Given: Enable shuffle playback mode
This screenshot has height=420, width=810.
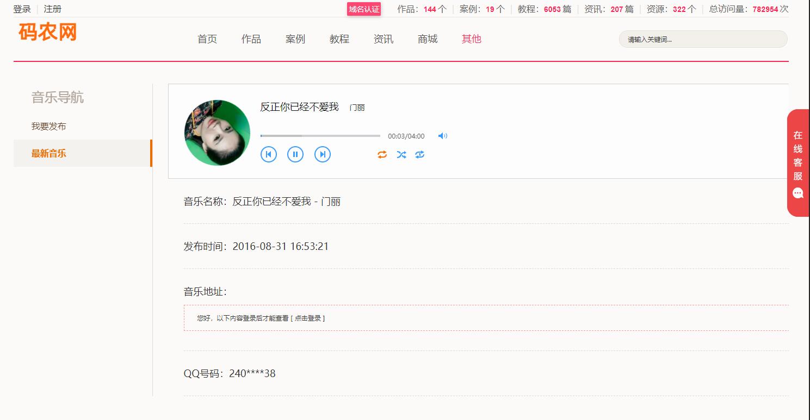Looking at the screenshot, I should (x=401, y=155).
